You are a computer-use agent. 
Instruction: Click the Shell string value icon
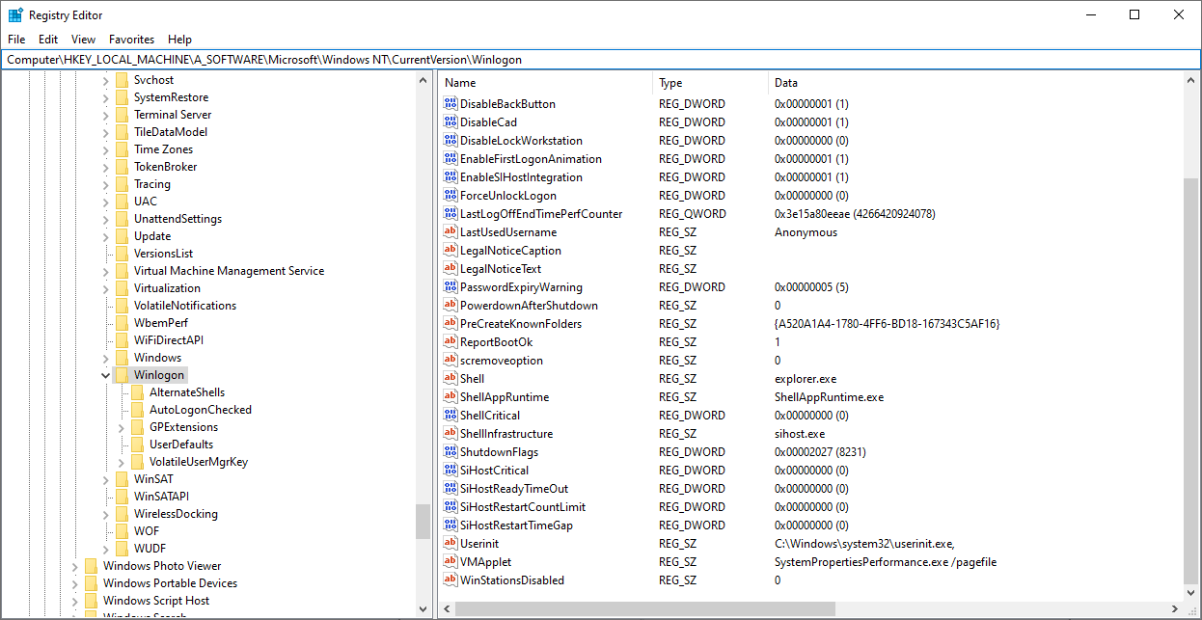[450, 379]
